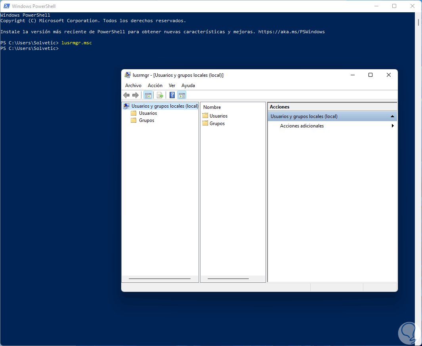Select the Usuarios folder icon in tree
Viewport: 422px width, 346px height.
134,113
